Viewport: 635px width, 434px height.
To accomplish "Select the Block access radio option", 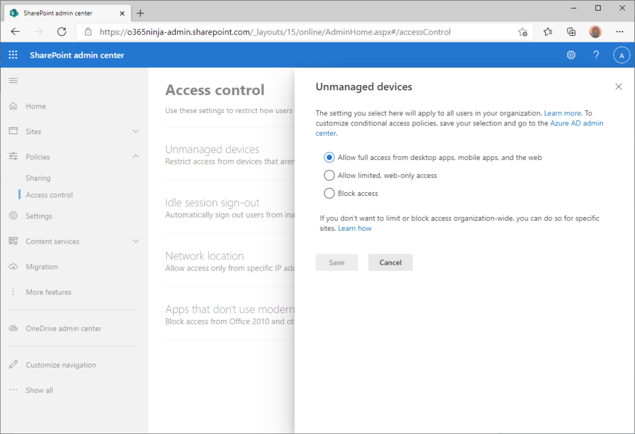I will pyautogui.click(x=329, y=193).
